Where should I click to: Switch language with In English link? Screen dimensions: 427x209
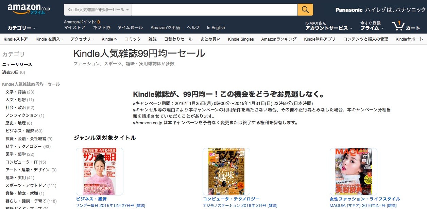216,28
